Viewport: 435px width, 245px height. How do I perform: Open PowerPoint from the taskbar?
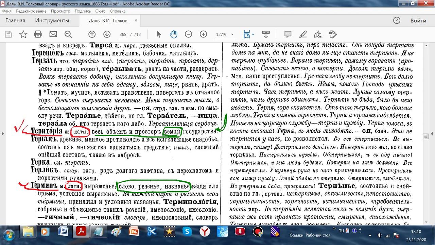(x=134, y=232)
